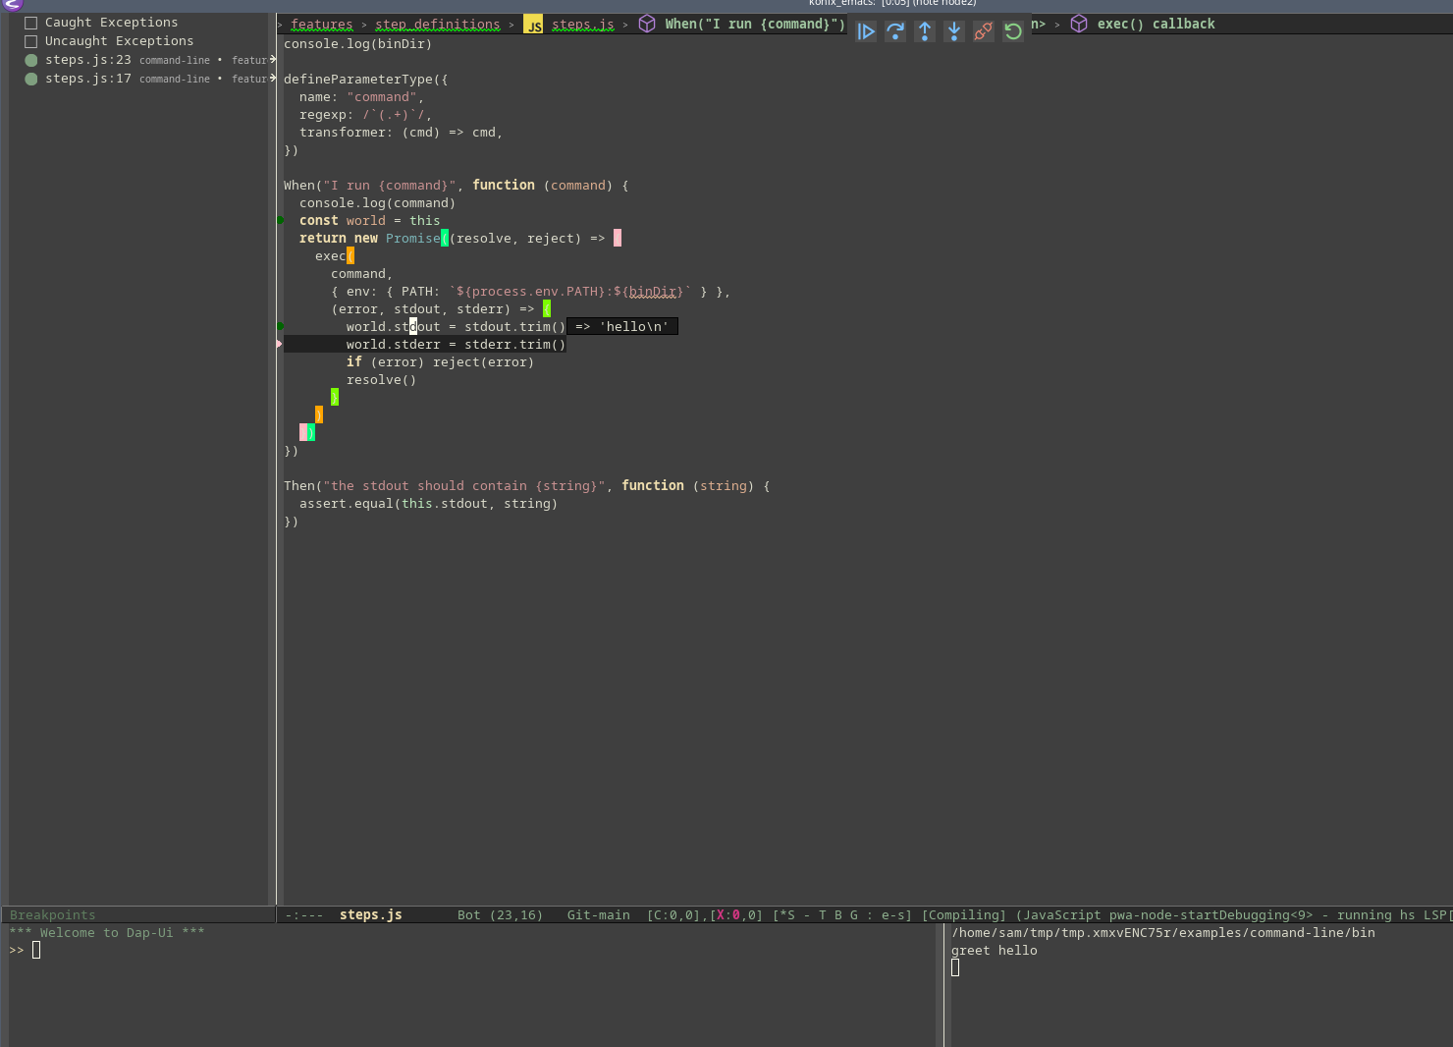Open the step_definitions breadcrumb segment

(437, 25)
